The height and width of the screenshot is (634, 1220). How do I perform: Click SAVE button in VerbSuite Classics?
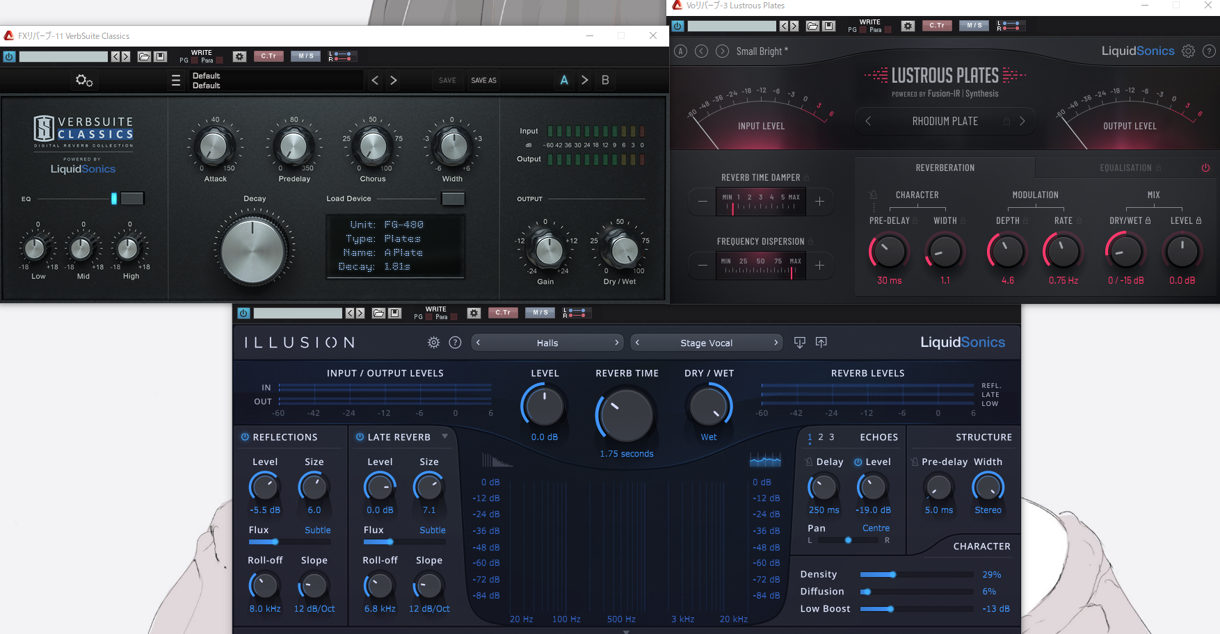pos(447,81)
